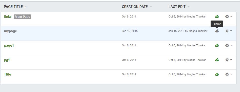Click the Front Page badge on links
This screenshot has width=240, height=92.
[x=22, y=17]
